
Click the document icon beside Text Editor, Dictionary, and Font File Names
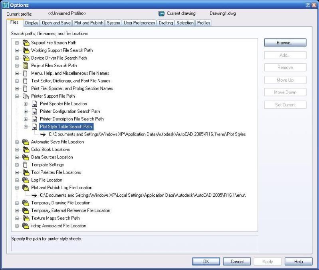point(25,81)
